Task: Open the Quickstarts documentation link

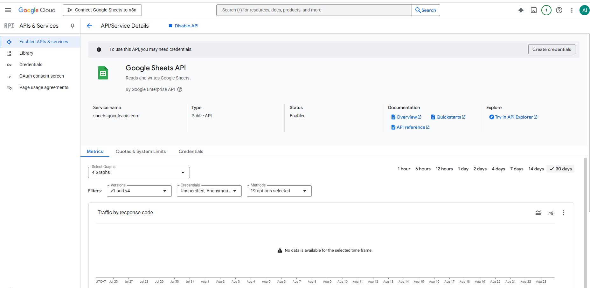Action: 448,117
